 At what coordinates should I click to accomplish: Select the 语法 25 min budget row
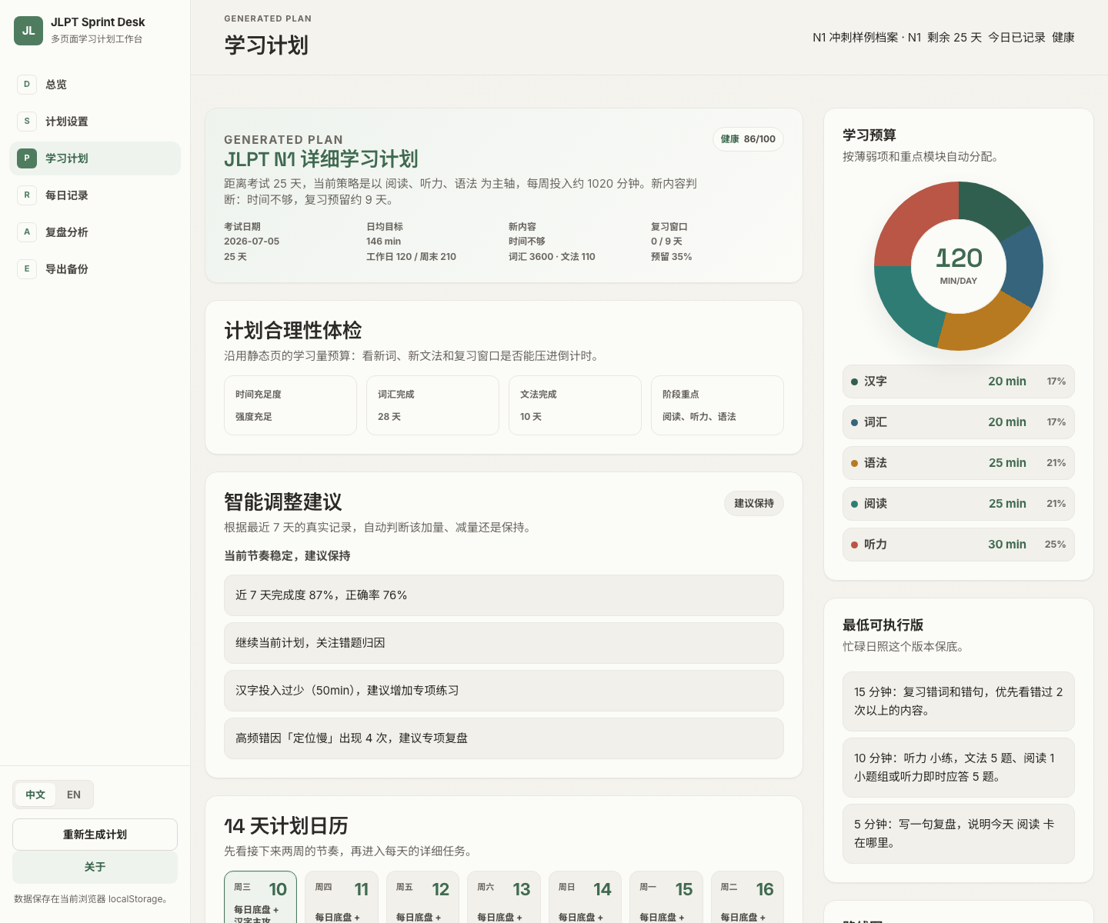[959, 463]
